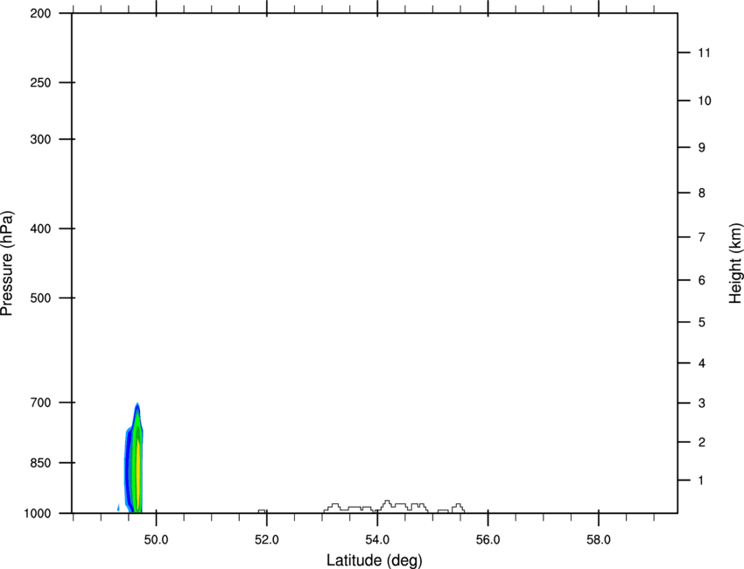
Task: Click the 5 km height label
Action: click(702, 322)
